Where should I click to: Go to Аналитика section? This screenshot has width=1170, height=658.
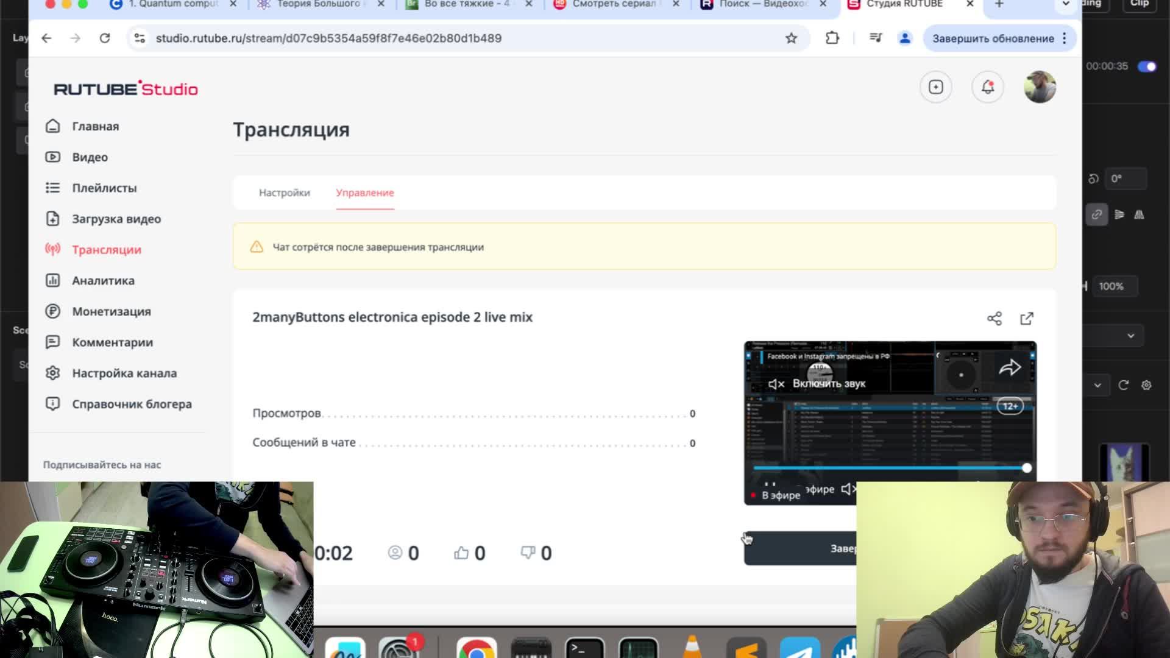tap(103, 281)
